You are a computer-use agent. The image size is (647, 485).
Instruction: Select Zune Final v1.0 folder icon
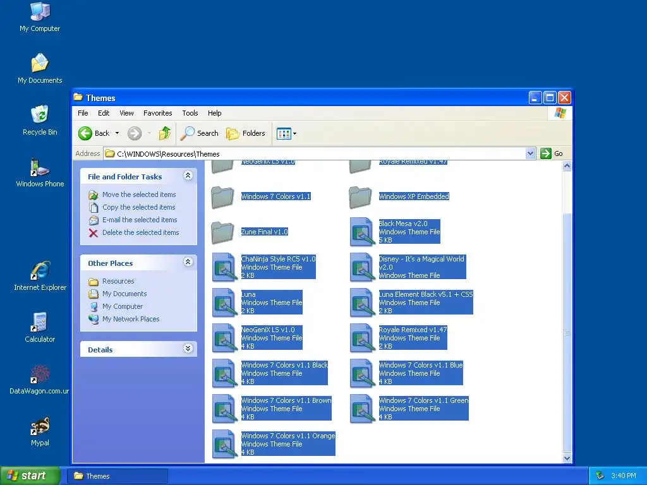(223, 232)
